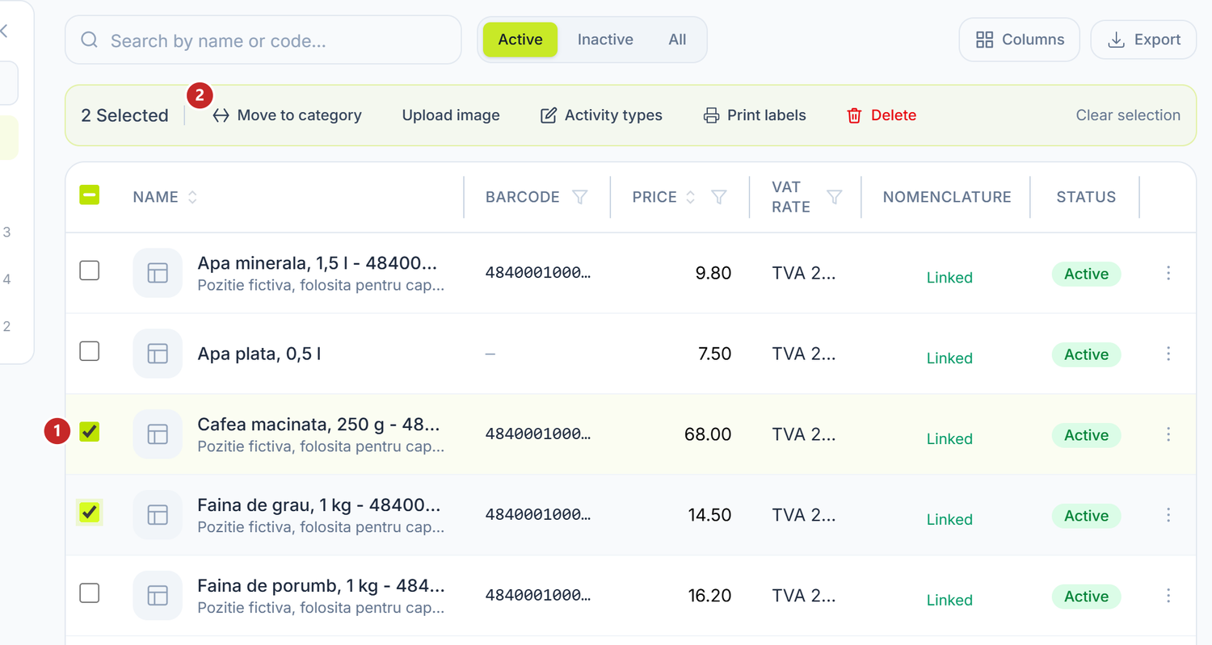
Task: Open row actions menu for Faina de porumb
Action: tap(1168, 596)
